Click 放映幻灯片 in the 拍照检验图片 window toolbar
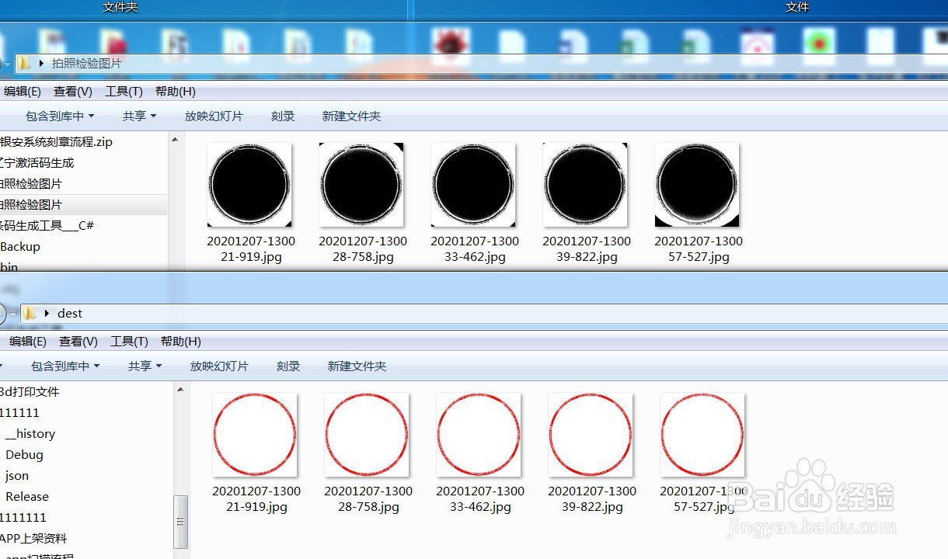 214,116
